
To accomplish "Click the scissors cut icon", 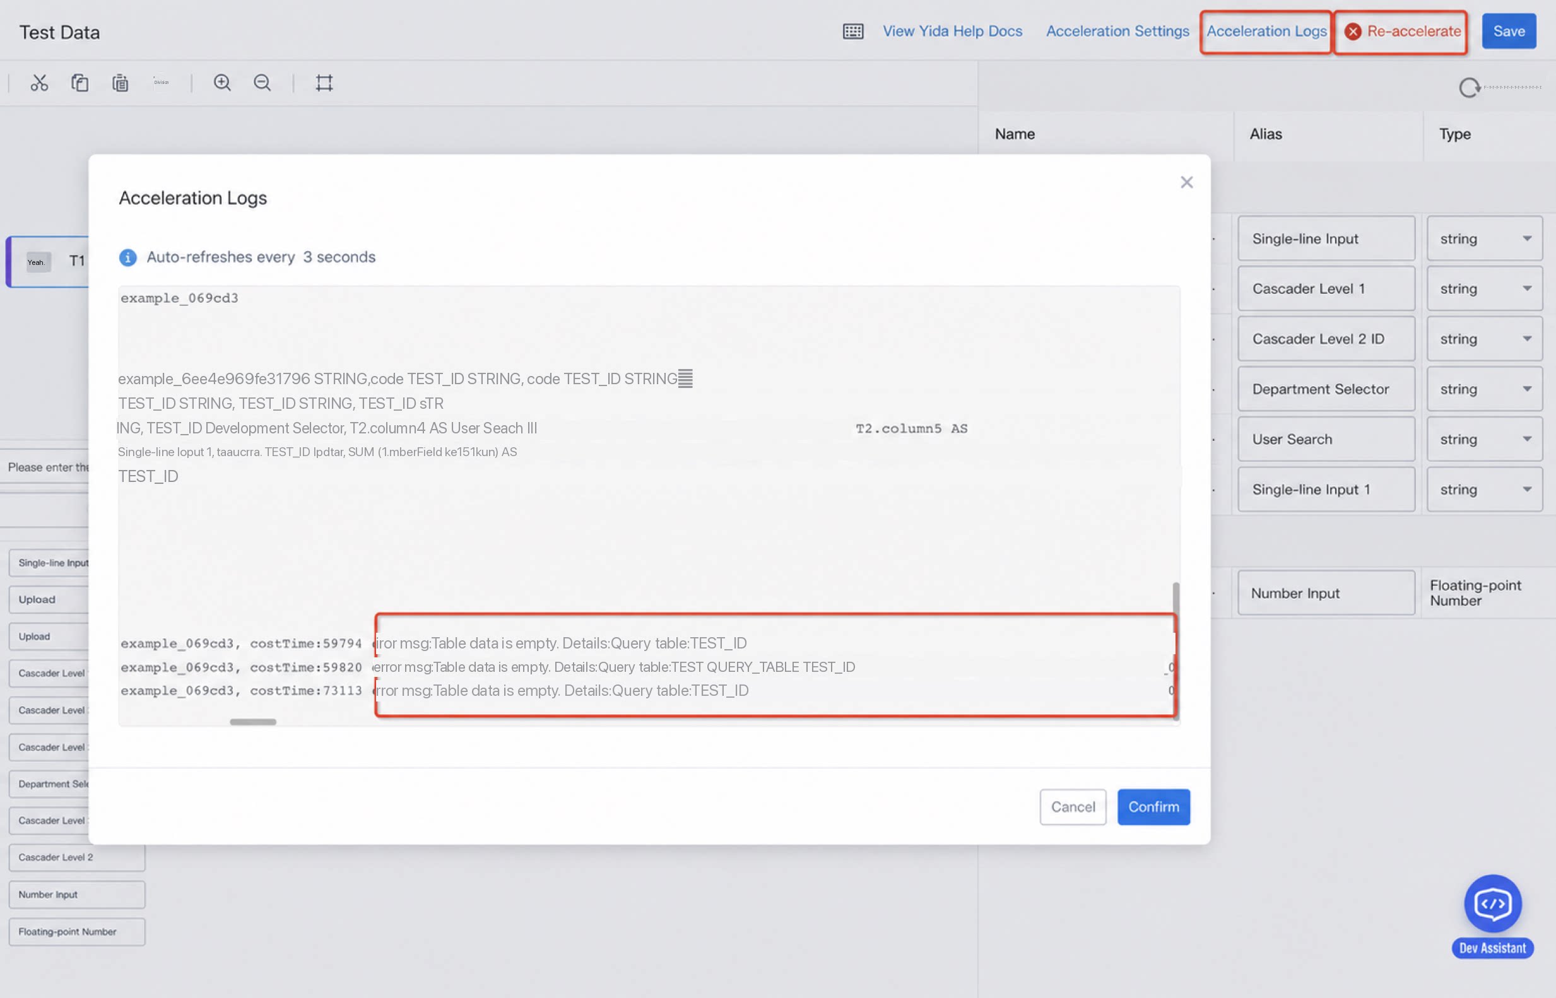I will point(39,83).
